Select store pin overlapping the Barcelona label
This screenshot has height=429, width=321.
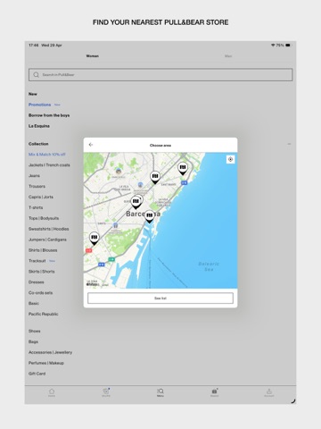coord(150,216)
